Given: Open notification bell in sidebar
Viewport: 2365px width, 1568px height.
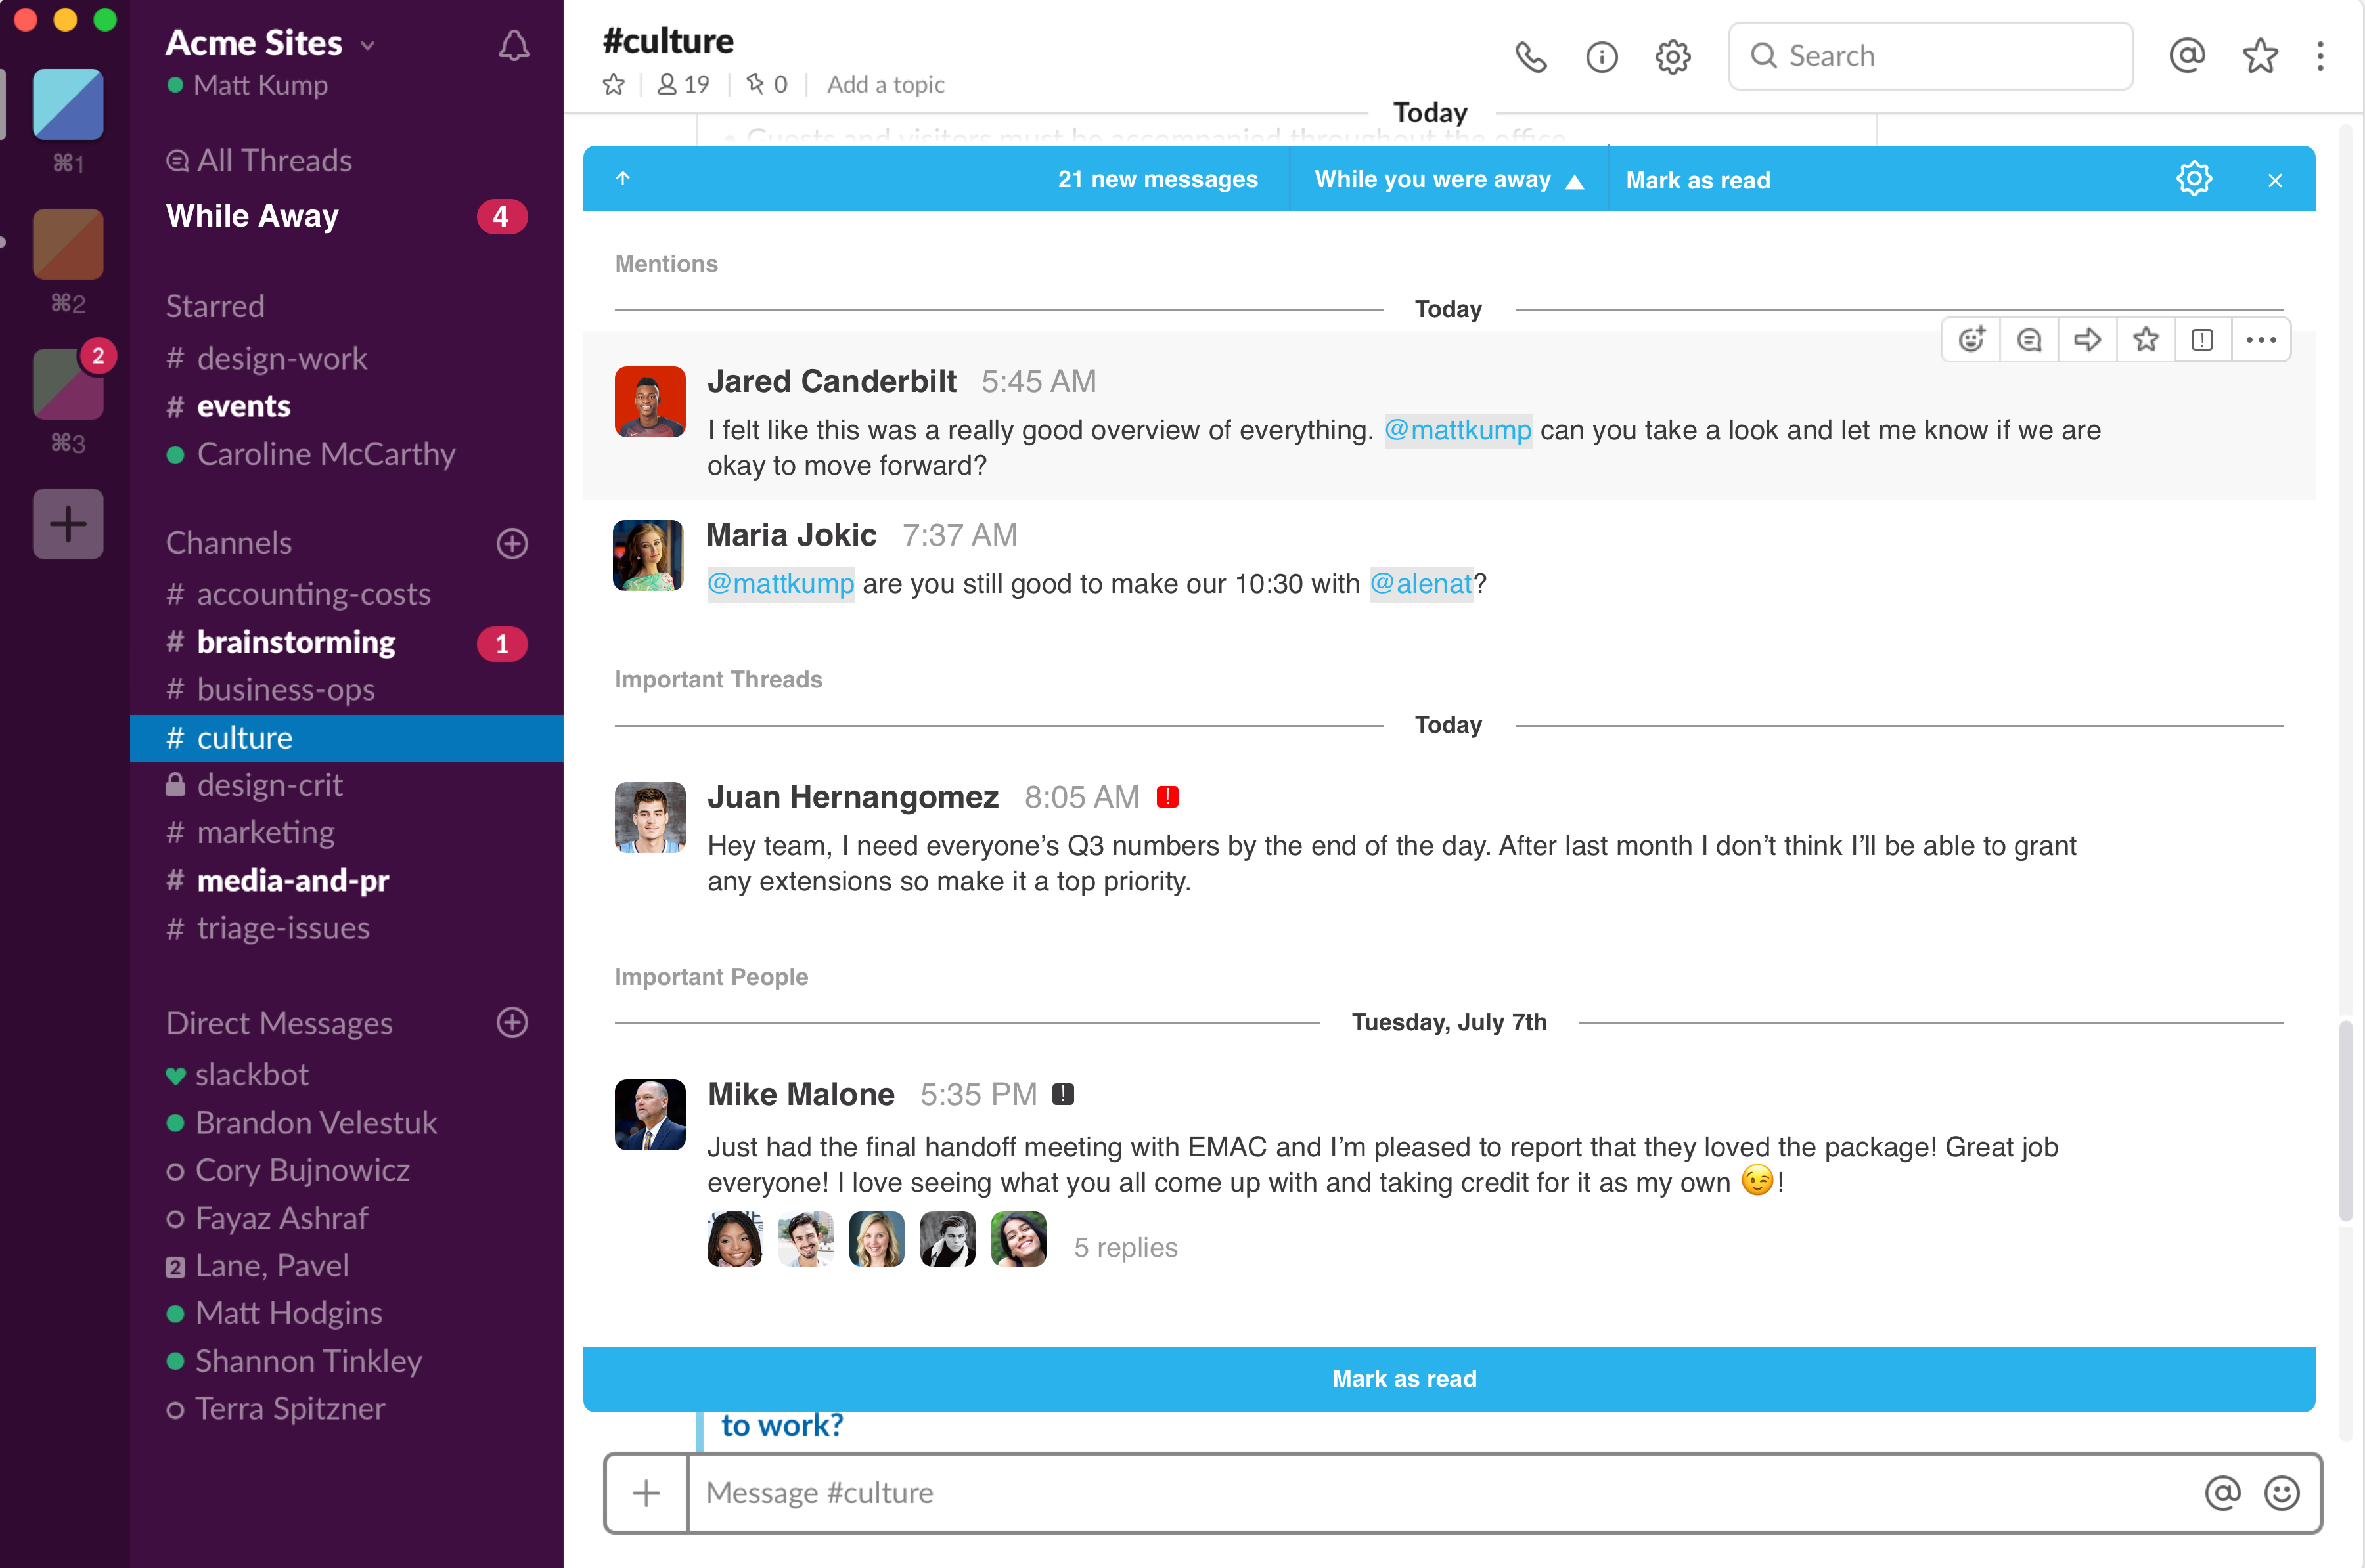Looking at the screenshot, I should click(x=513, y=45).
